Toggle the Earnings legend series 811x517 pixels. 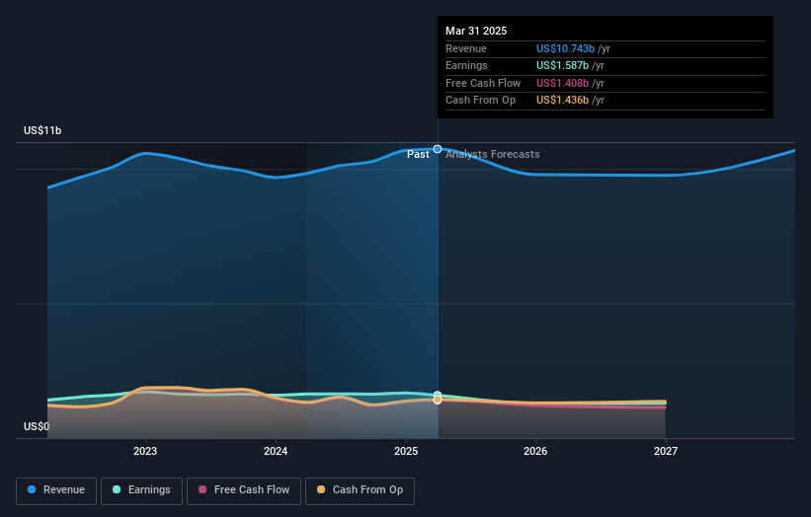[x=141, y=490]
